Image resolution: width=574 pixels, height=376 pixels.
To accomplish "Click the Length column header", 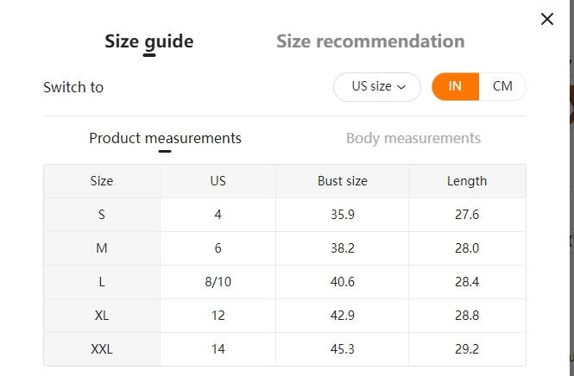I will click(467, 181).
